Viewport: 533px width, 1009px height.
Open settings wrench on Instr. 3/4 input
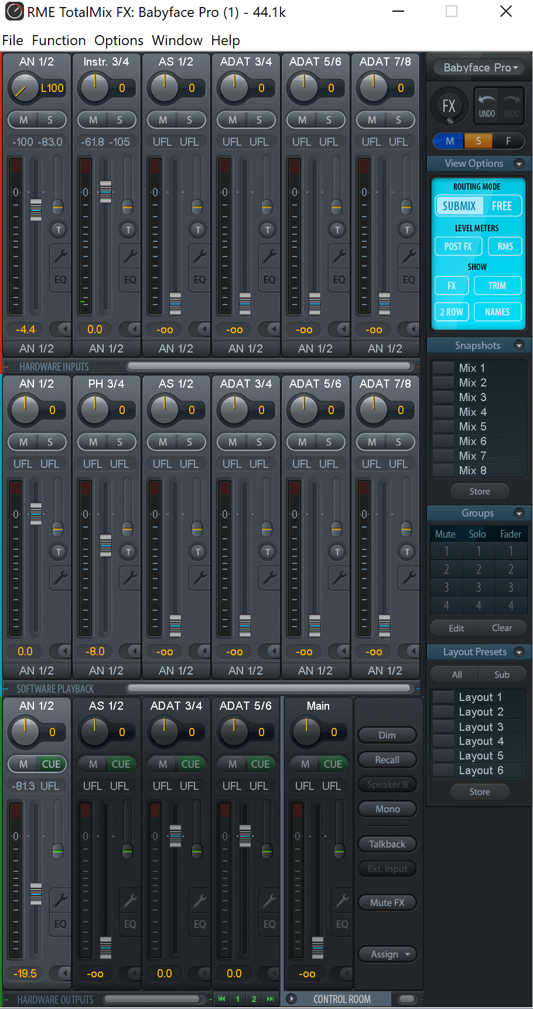130,256
